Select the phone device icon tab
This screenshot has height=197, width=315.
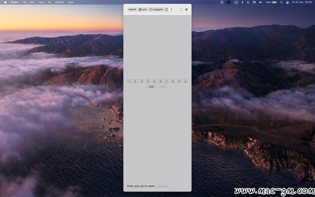(167, 10)
